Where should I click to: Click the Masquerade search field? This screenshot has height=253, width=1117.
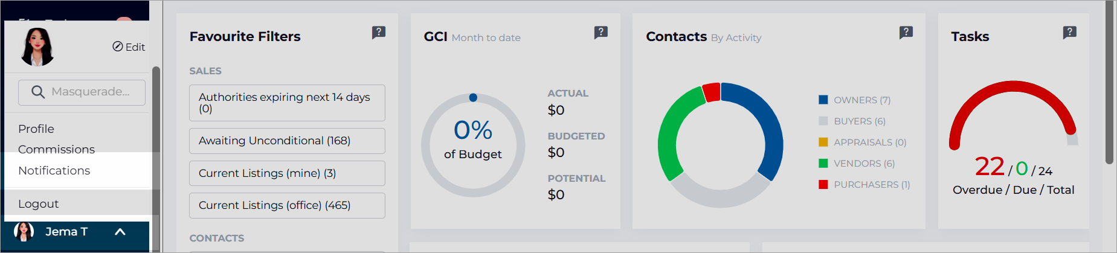click(x=82, y=92)
